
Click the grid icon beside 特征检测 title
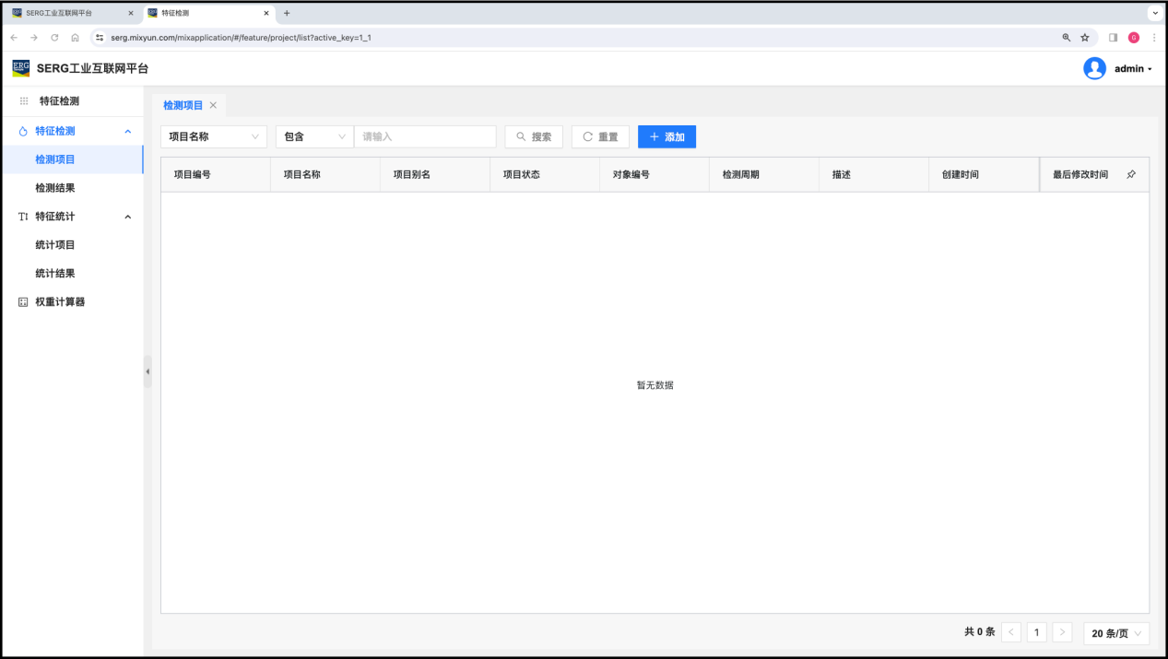24,101
